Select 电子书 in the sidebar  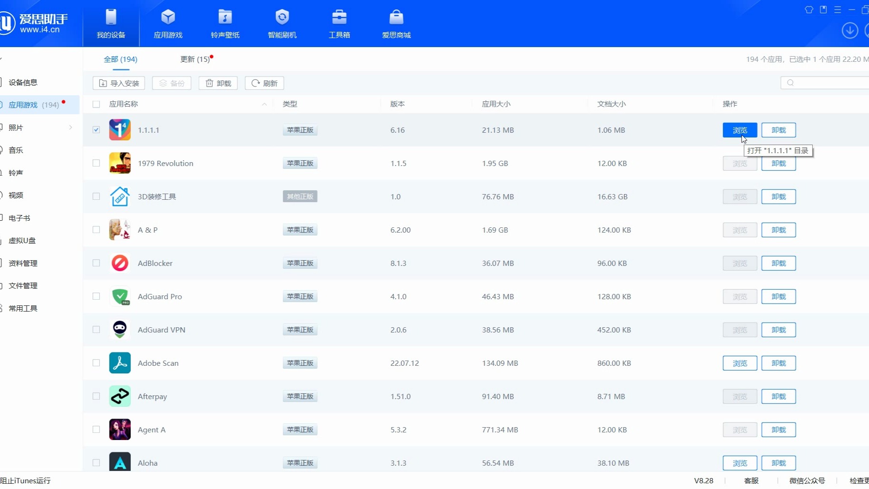(19, 218)
